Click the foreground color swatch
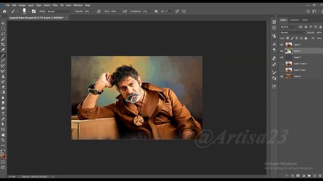Viewport: 323px width, 181px height. [2, 154]
